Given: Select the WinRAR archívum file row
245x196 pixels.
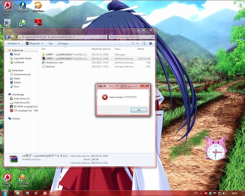Looking at the screenshot, I should tap(96, 58).
